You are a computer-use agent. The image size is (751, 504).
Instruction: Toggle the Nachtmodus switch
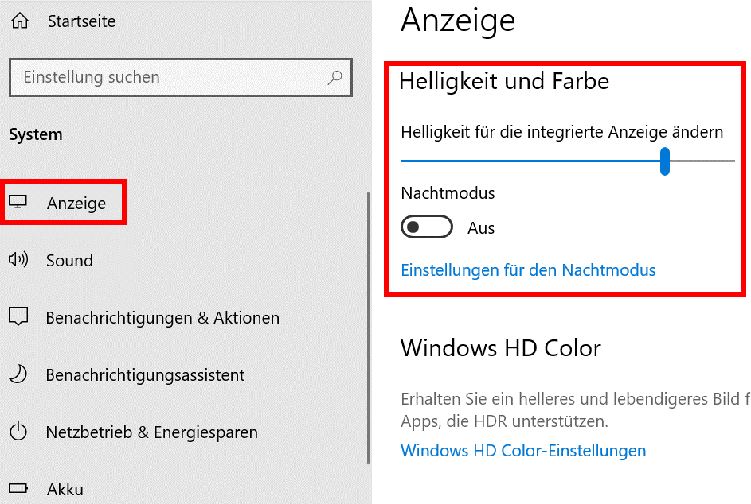click(427, 227)
